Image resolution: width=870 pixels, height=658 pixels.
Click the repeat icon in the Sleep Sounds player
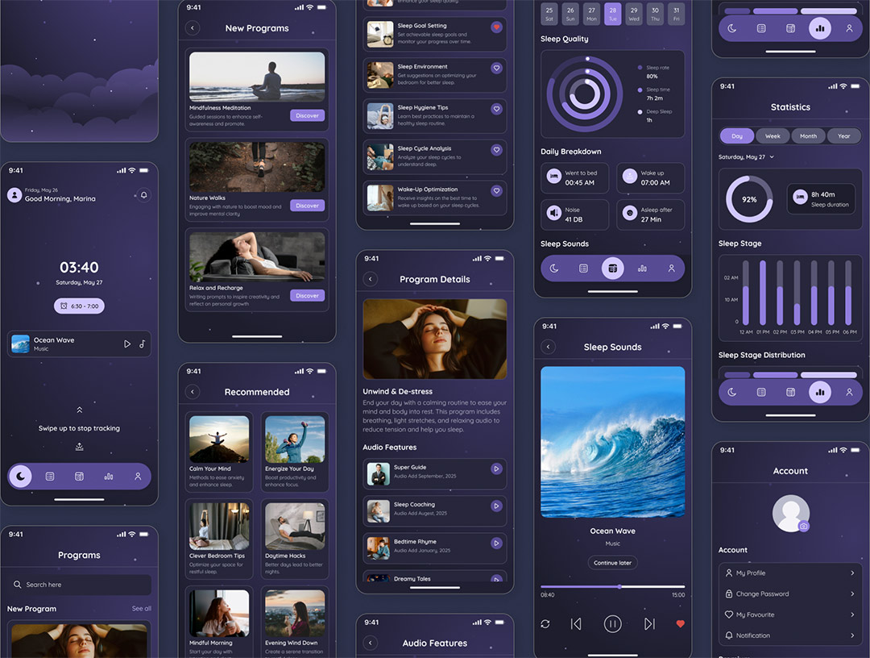(545, 623)
